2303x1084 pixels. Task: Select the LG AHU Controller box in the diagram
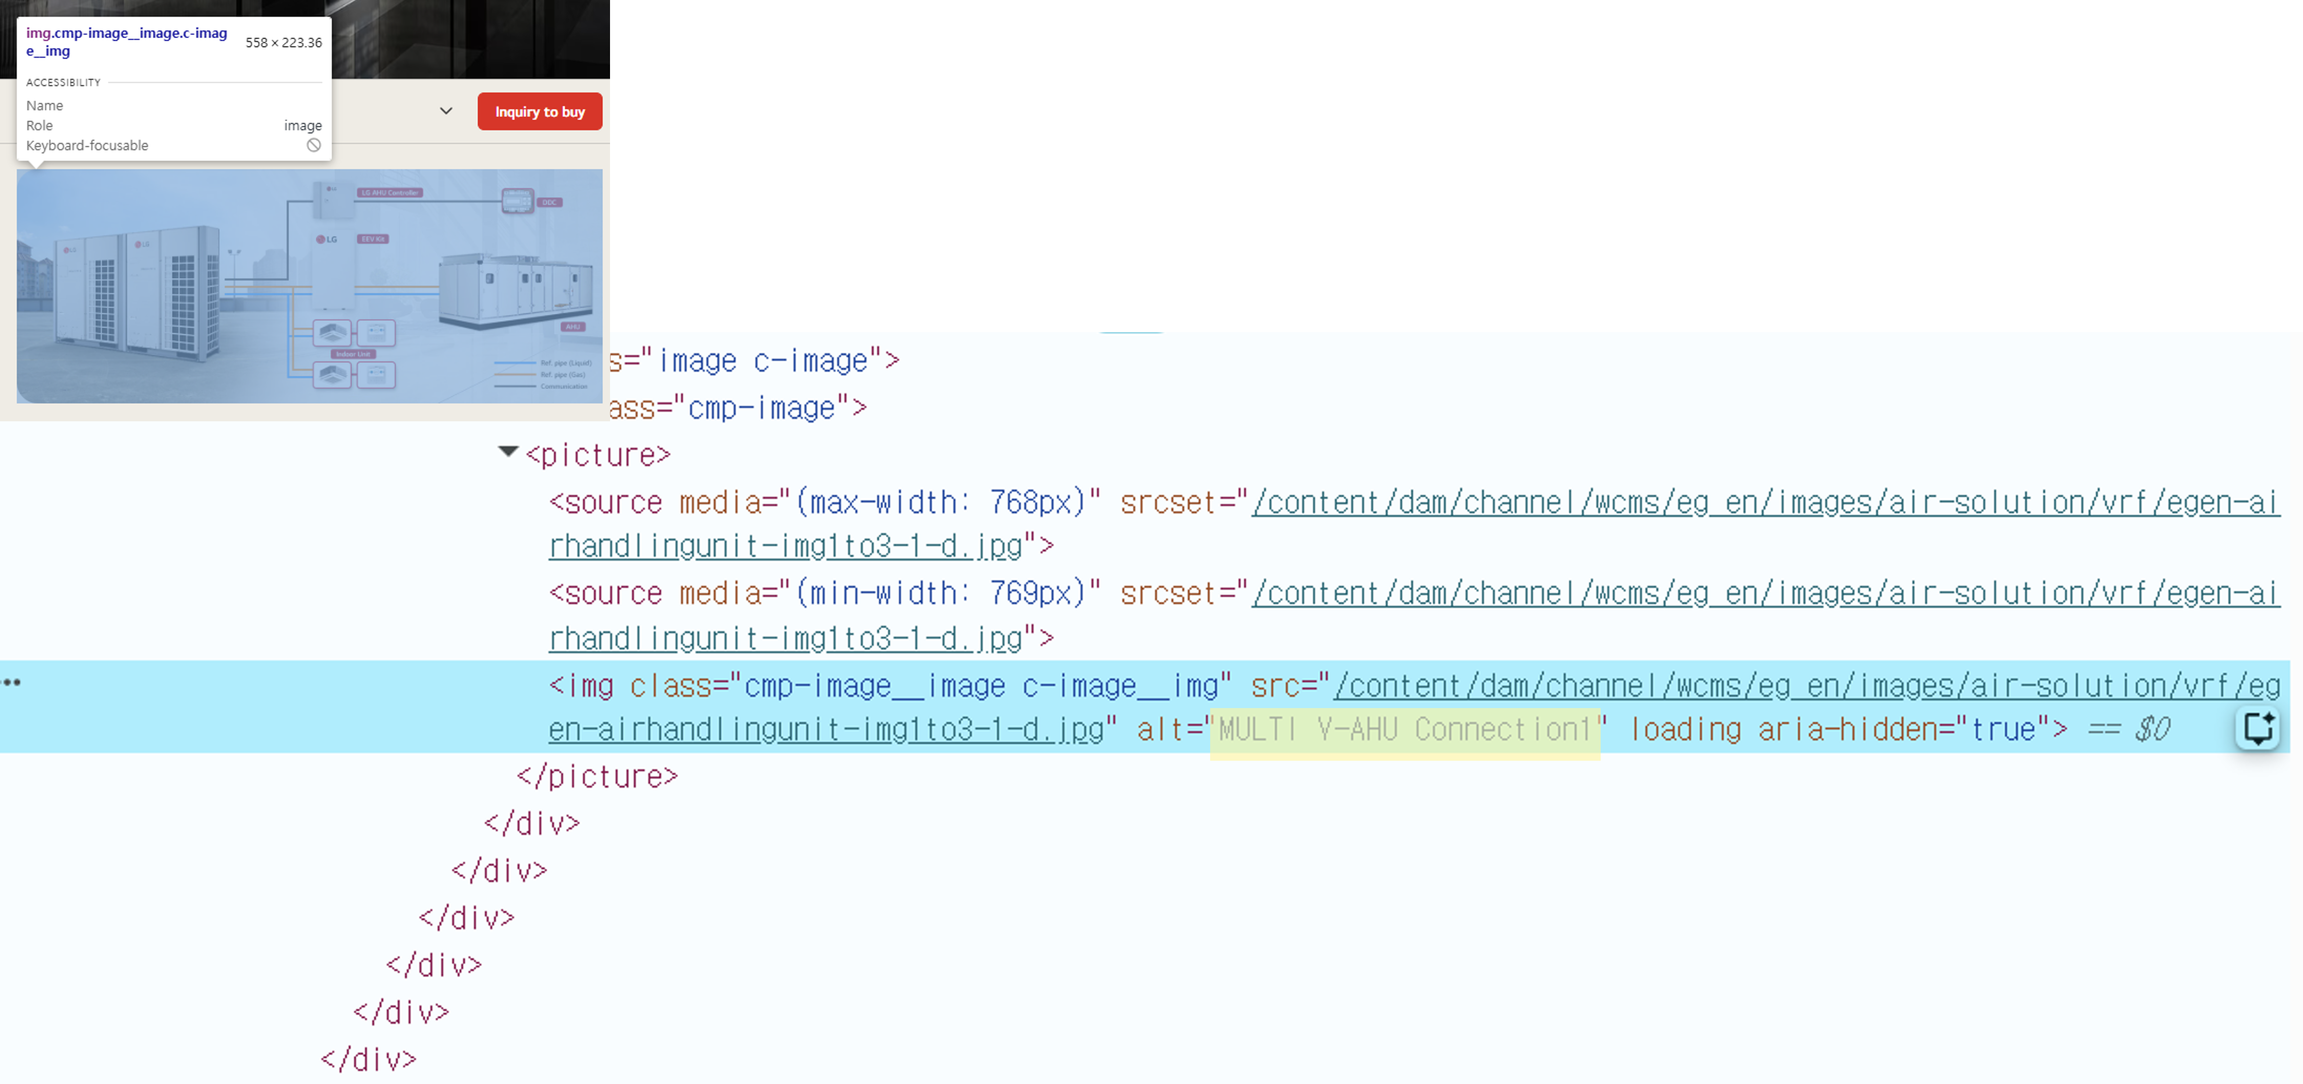click(391, 193)
